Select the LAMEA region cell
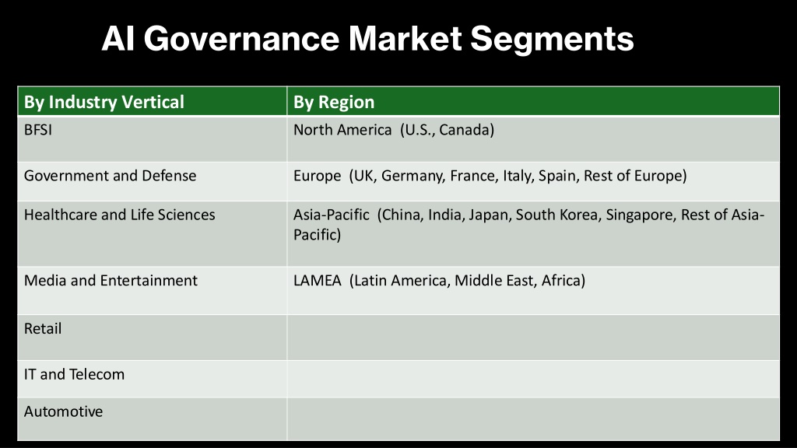This screenshot has height=448, width=797. point(533,291)
